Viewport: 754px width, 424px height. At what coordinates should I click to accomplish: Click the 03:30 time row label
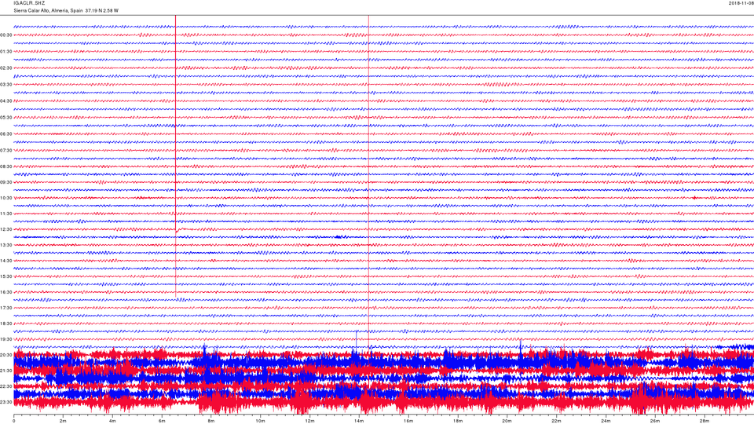pos(5,85)
